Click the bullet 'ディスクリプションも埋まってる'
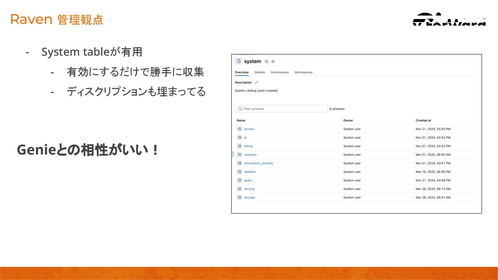 [136, 92]
